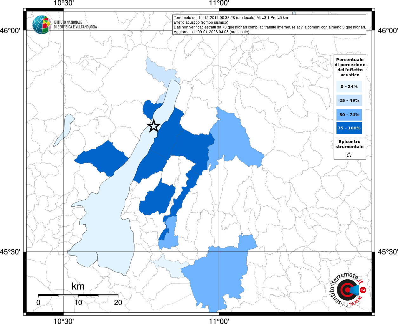Click 'Istituto Nazionale di Geofisica e Vulcanologia' text
This screenshot has height=324, width=398.
click(x=75, y=25)
